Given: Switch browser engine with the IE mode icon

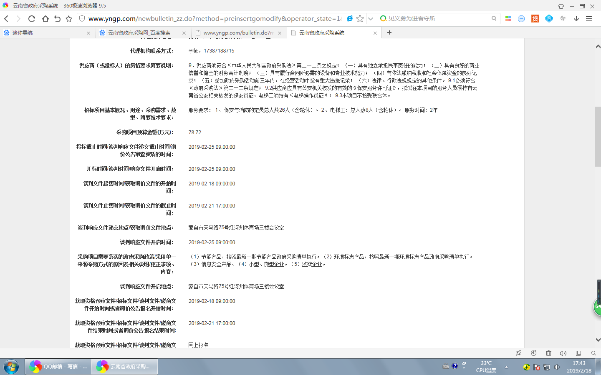Looking at the screenshot, I should [350, 19].
